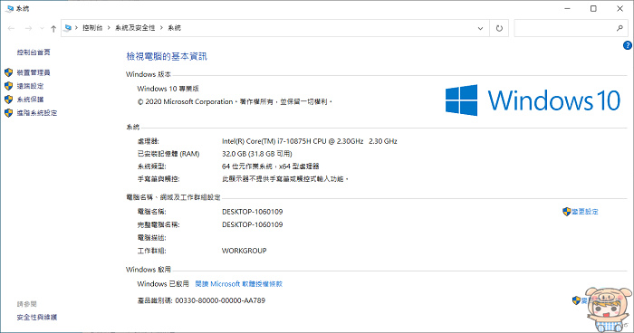Click product ID 00330-80000-00000-AA789
Screen dimensions: 634x333
coord(220,300)
